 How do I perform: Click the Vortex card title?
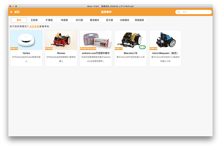coord(27,53)
